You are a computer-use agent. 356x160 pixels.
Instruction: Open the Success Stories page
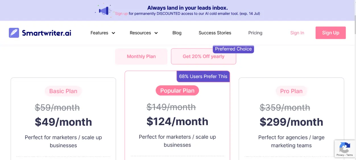point(215,33)
